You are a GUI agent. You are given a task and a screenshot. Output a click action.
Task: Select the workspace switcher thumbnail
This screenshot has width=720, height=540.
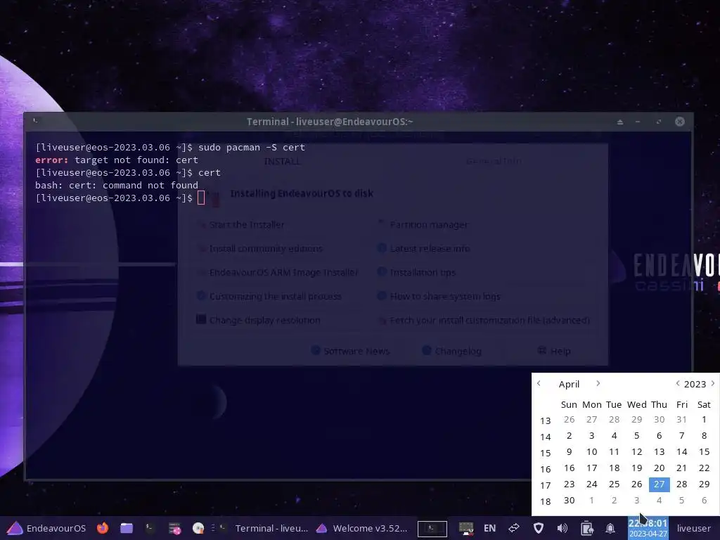tap(432, 529)
